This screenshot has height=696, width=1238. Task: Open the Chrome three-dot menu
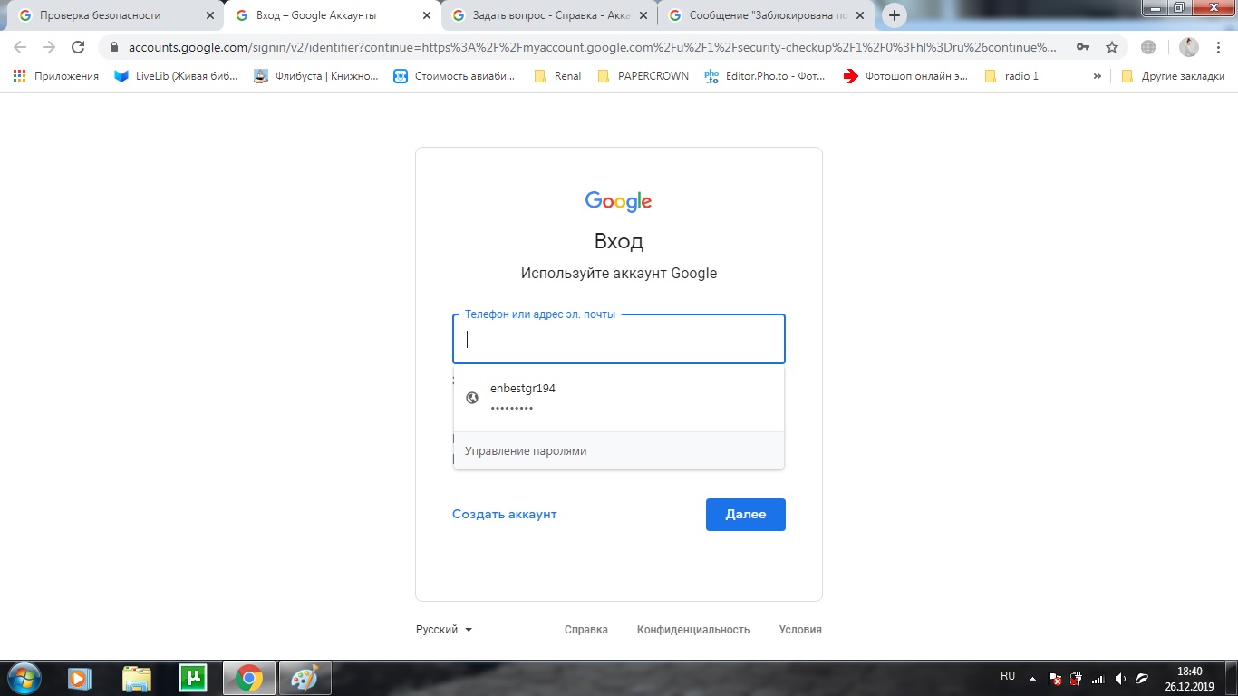[1217, 47]
